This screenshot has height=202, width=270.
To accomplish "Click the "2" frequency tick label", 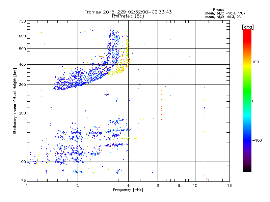I will [x=78, y=186].
